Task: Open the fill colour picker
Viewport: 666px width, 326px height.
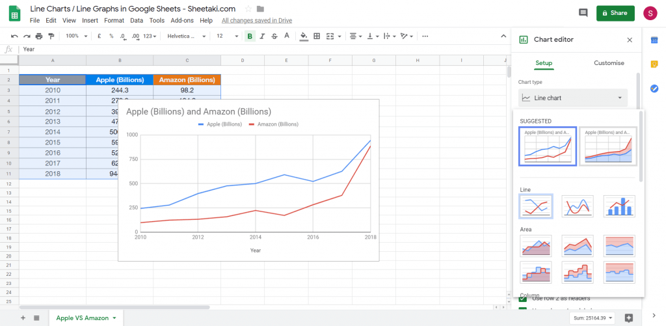Action: click(304, 36)
